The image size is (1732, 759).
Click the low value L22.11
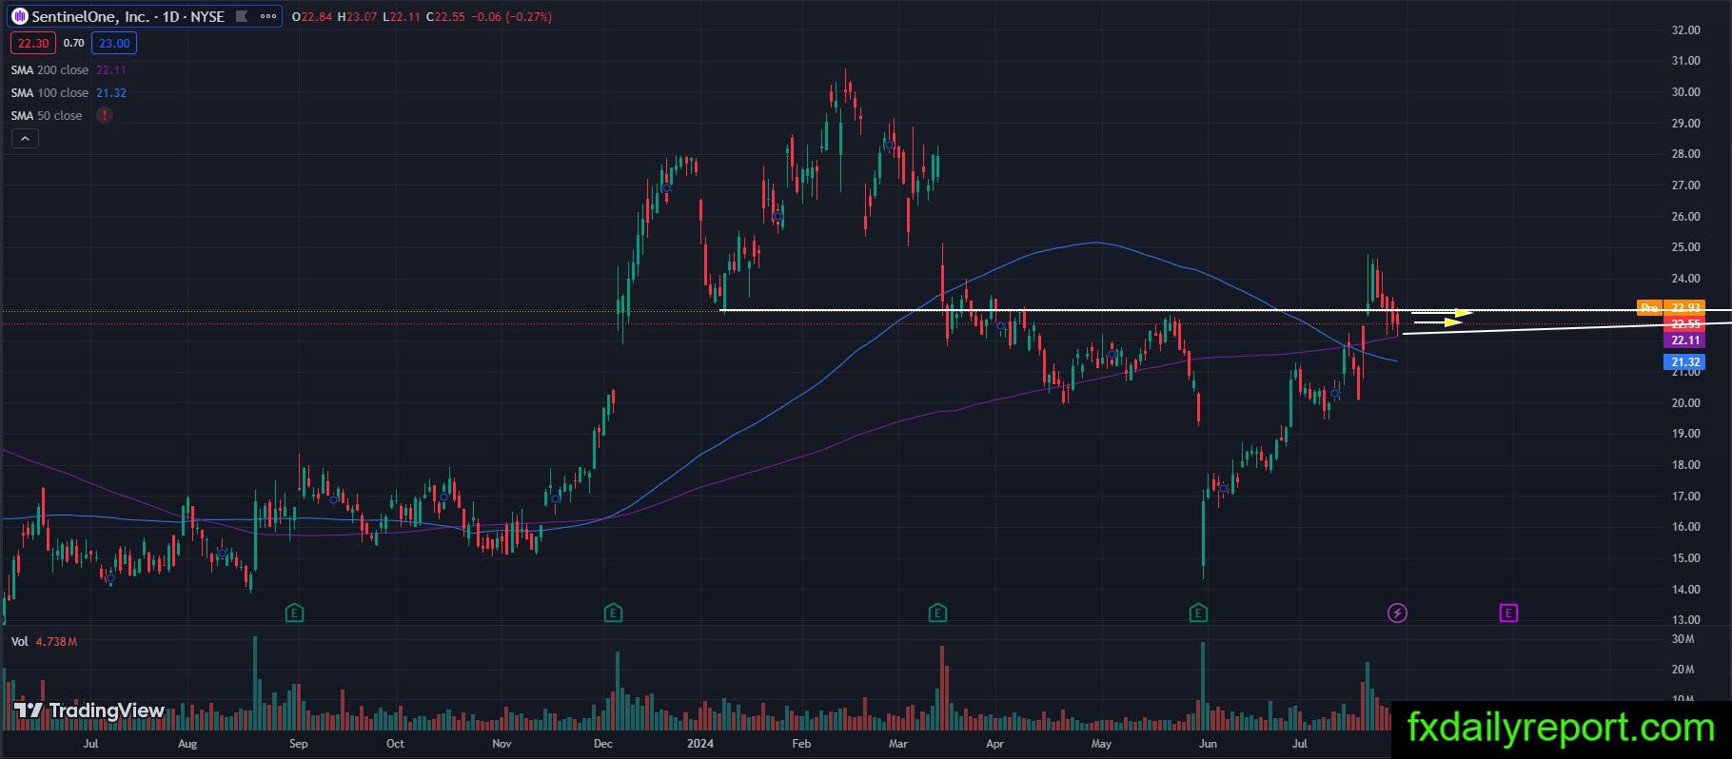tap(402, 17)
